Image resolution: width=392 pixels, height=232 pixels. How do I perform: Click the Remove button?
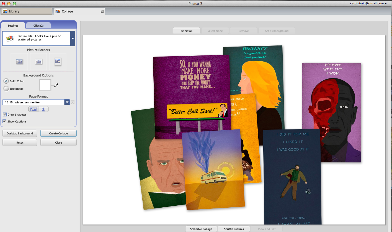[x=244, y=31]
